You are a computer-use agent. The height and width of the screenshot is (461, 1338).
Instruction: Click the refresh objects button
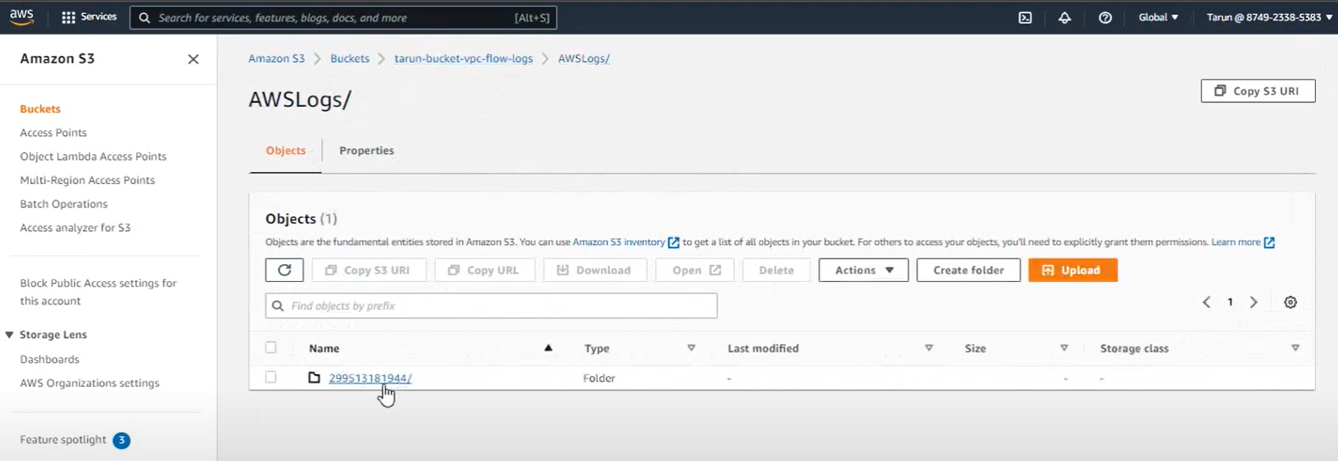[x=284, y=270]
